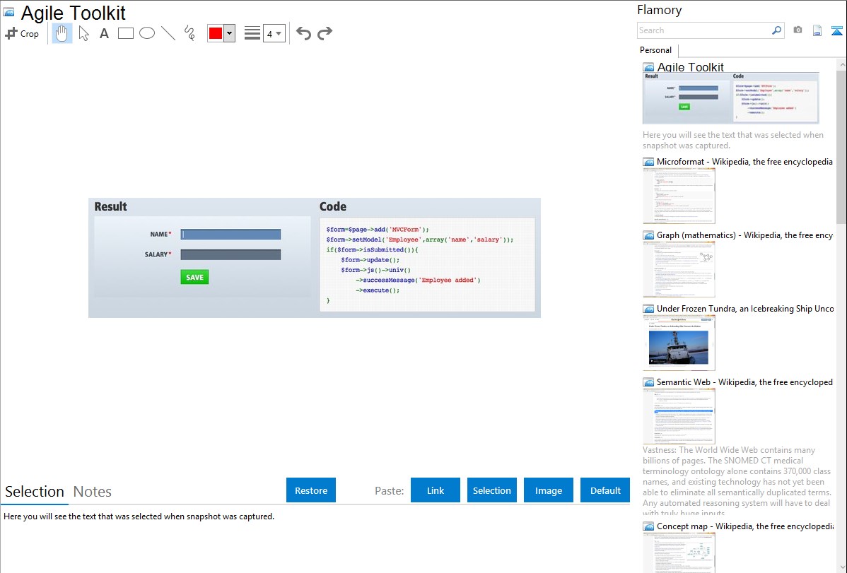Click browser icon beside Microformat entry
This screenshot has width=847, height=573.
(x=648, y=162)
